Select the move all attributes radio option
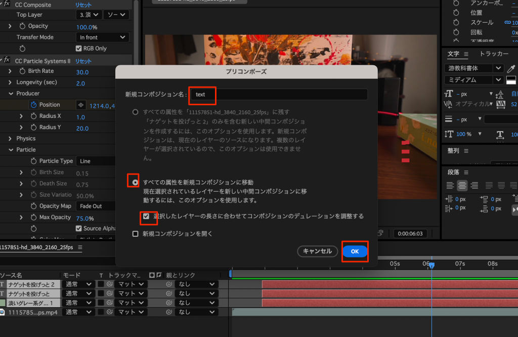The image size is (518, 337). 135,182
